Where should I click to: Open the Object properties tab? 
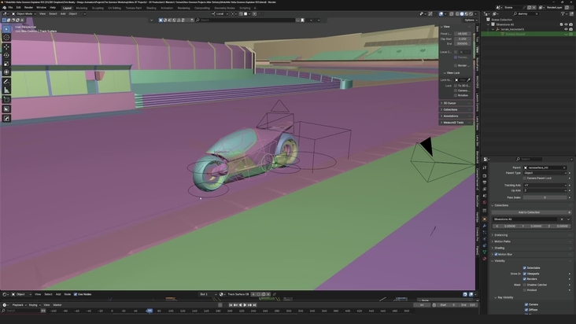coord(485,219)
